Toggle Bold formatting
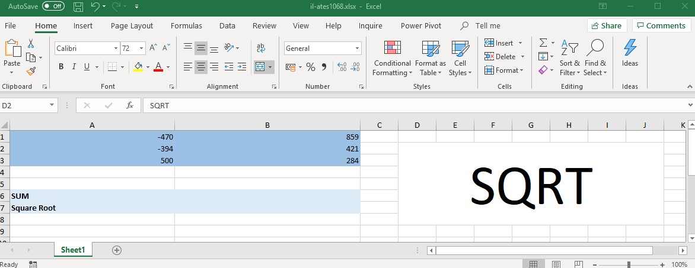This screenshot has width=695, height=268. [x=61, y=67]
